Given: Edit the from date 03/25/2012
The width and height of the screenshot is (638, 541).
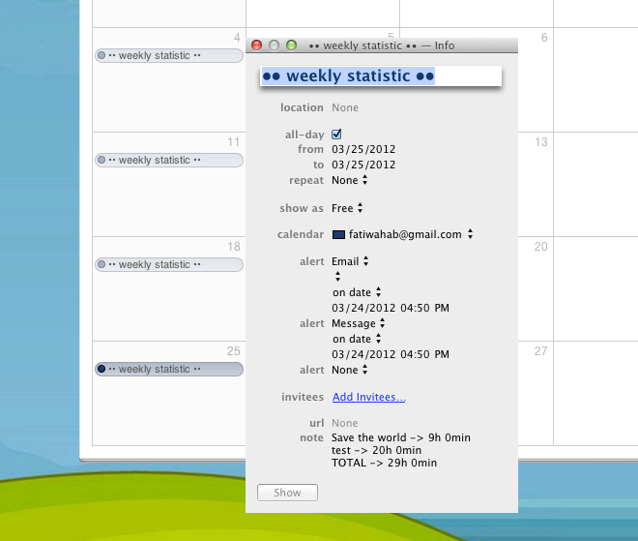Looking at the screenshot, I should click(363, 149).
